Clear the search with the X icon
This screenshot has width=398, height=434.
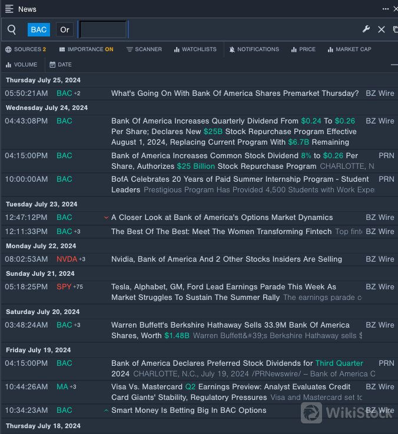(382, 29)
